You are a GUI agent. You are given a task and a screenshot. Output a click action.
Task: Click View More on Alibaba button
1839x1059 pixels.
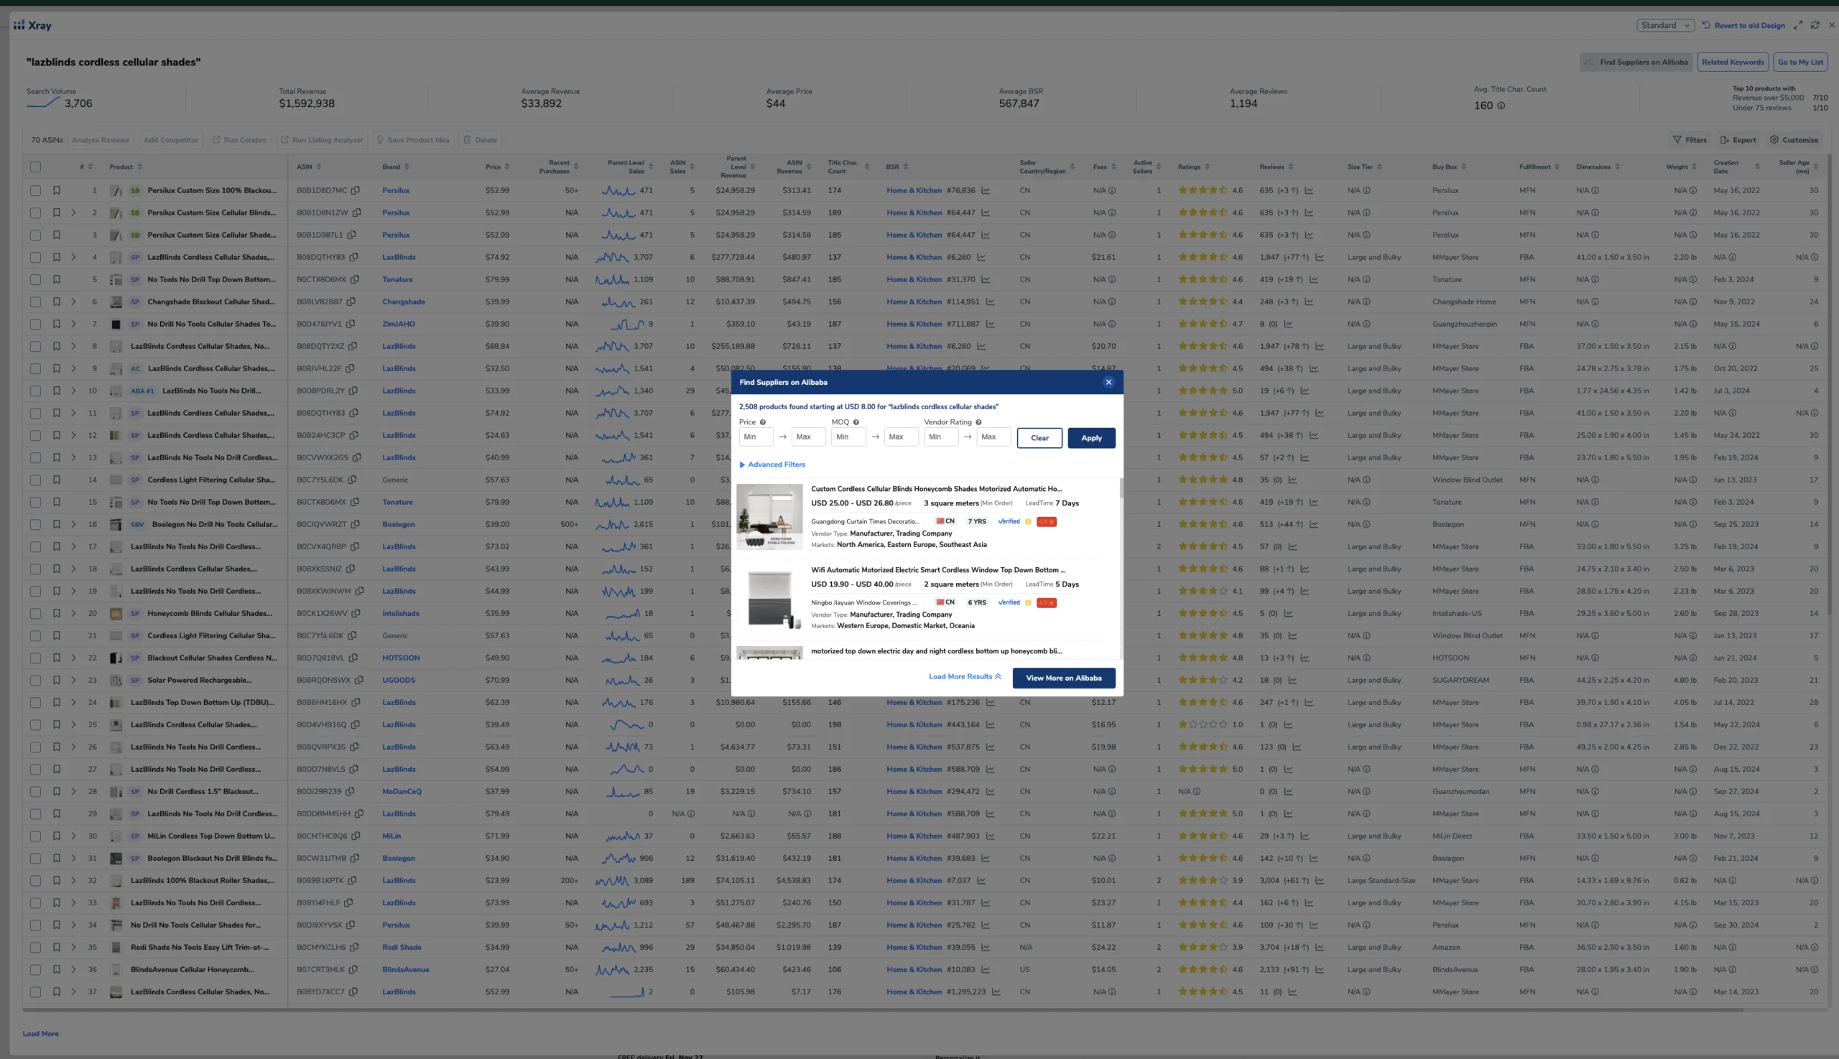point(1063,678)
